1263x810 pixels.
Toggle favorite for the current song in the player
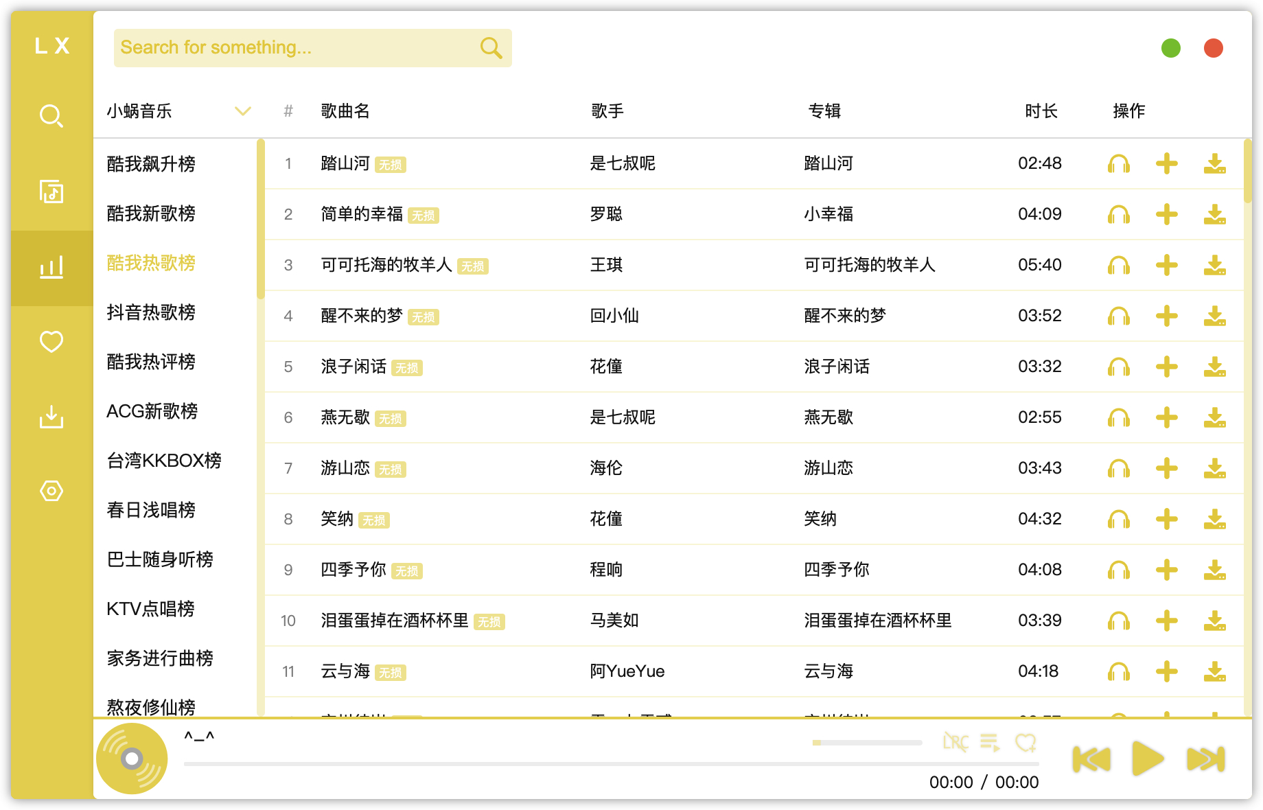[1026, 742]
